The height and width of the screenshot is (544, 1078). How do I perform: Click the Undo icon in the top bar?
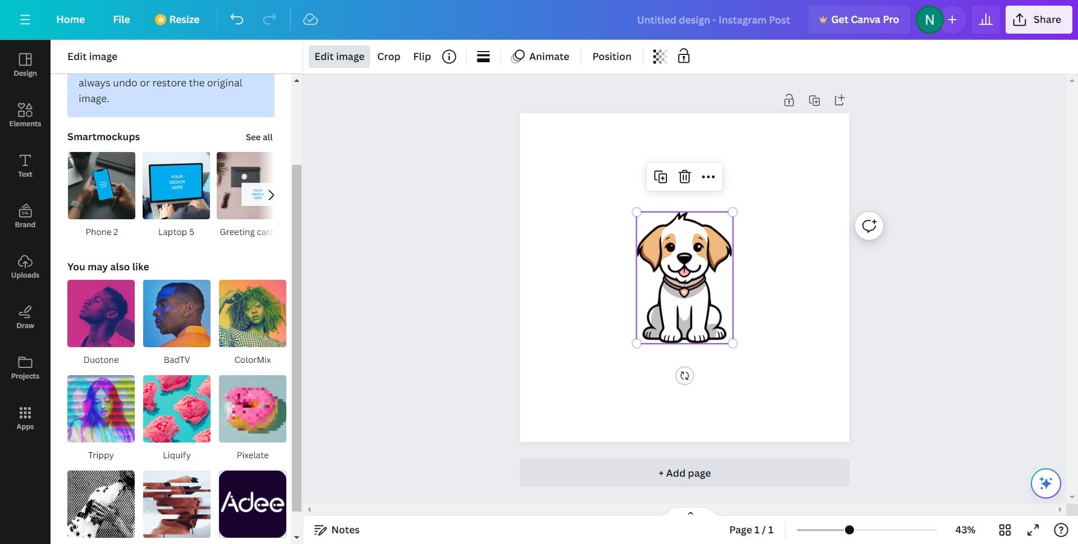236,19
